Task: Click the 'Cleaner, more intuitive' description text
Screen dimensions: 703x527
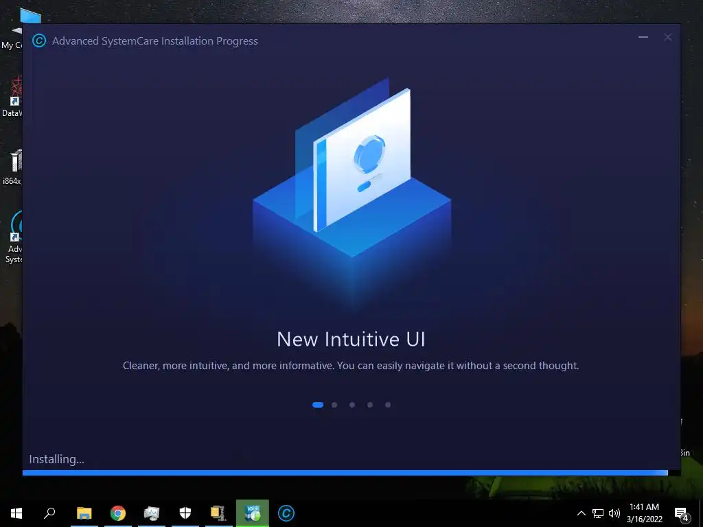Action: (x=351, y=366)
